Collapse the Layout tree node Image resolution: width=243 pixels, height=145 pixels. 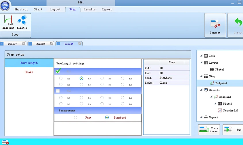(201, 62)
